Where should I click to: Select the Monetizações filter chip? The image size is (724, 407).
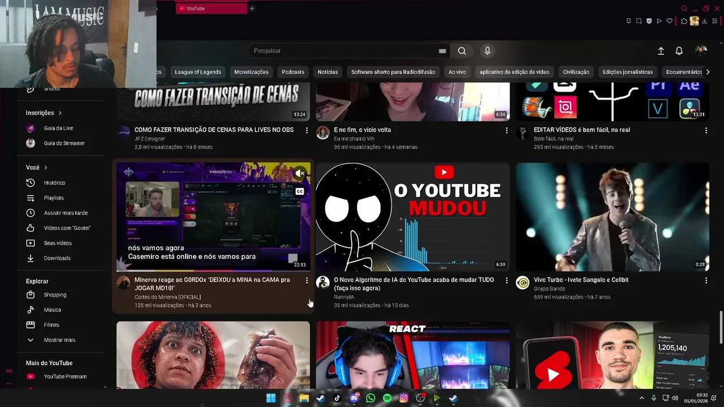pos(251,72)
